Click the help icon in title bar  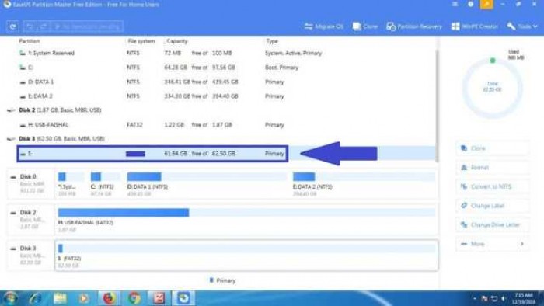click(470, 4)
